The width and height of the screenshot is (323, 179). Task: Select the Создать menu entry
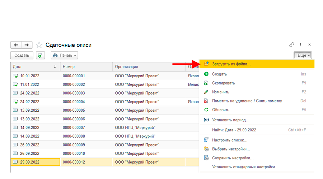[x=257, y=74]
